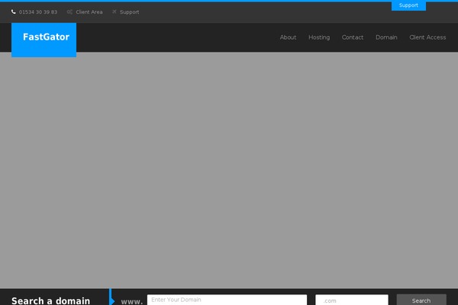Viewport: 458px width, 305px height.
Task: Open the .com domain extension dropdown
Action: click(352, 300)
